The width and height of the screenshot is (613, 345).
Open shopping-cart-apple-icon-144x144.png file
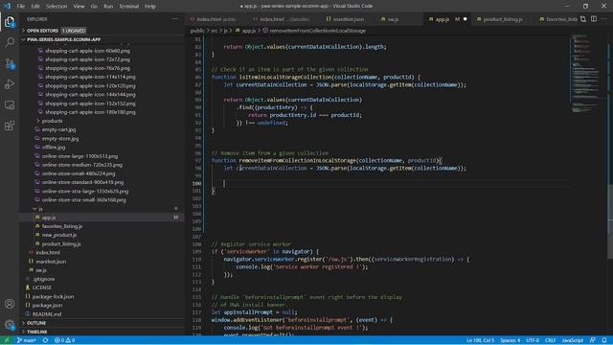point(90,94)
